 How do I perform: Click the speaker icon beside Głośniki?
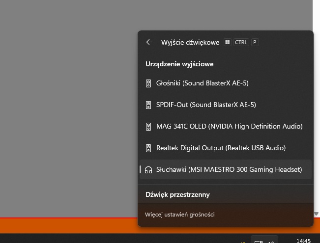148,83
